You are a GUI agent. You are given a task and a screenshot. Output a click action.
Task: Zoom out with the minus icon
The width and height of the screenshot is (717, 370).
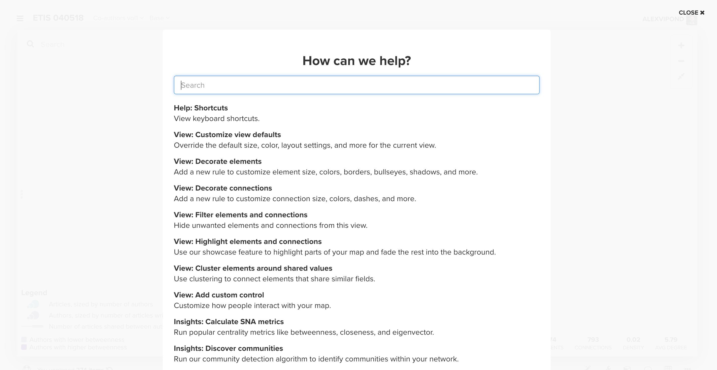(x=681, y=61)
